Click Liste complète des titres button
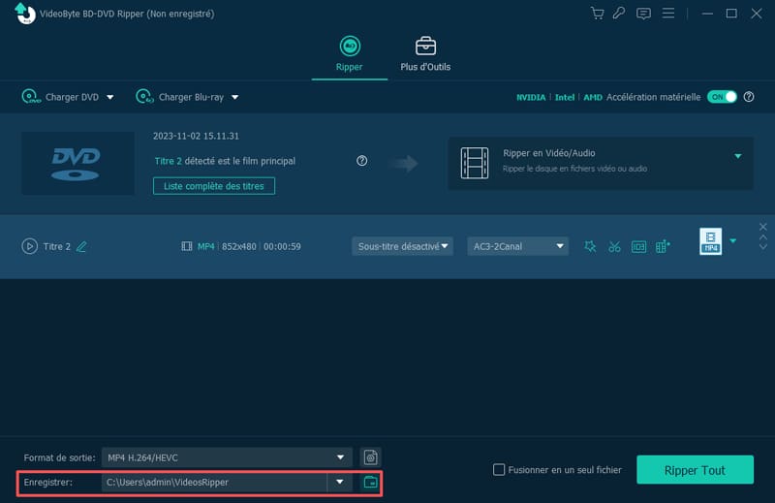775x503 pixels. (214, 185)
